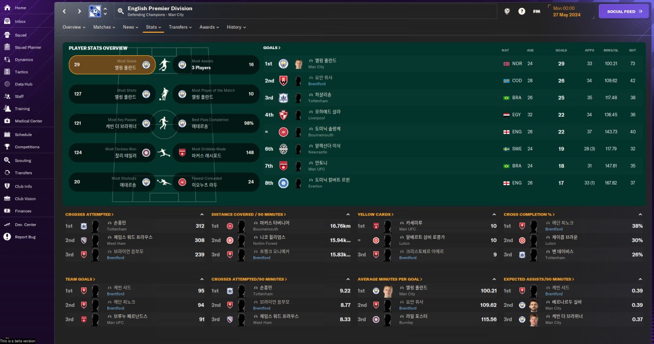Collapse the Yellow Cards panel
Viewport: 654px width, 344px height.
coord(494,215)
